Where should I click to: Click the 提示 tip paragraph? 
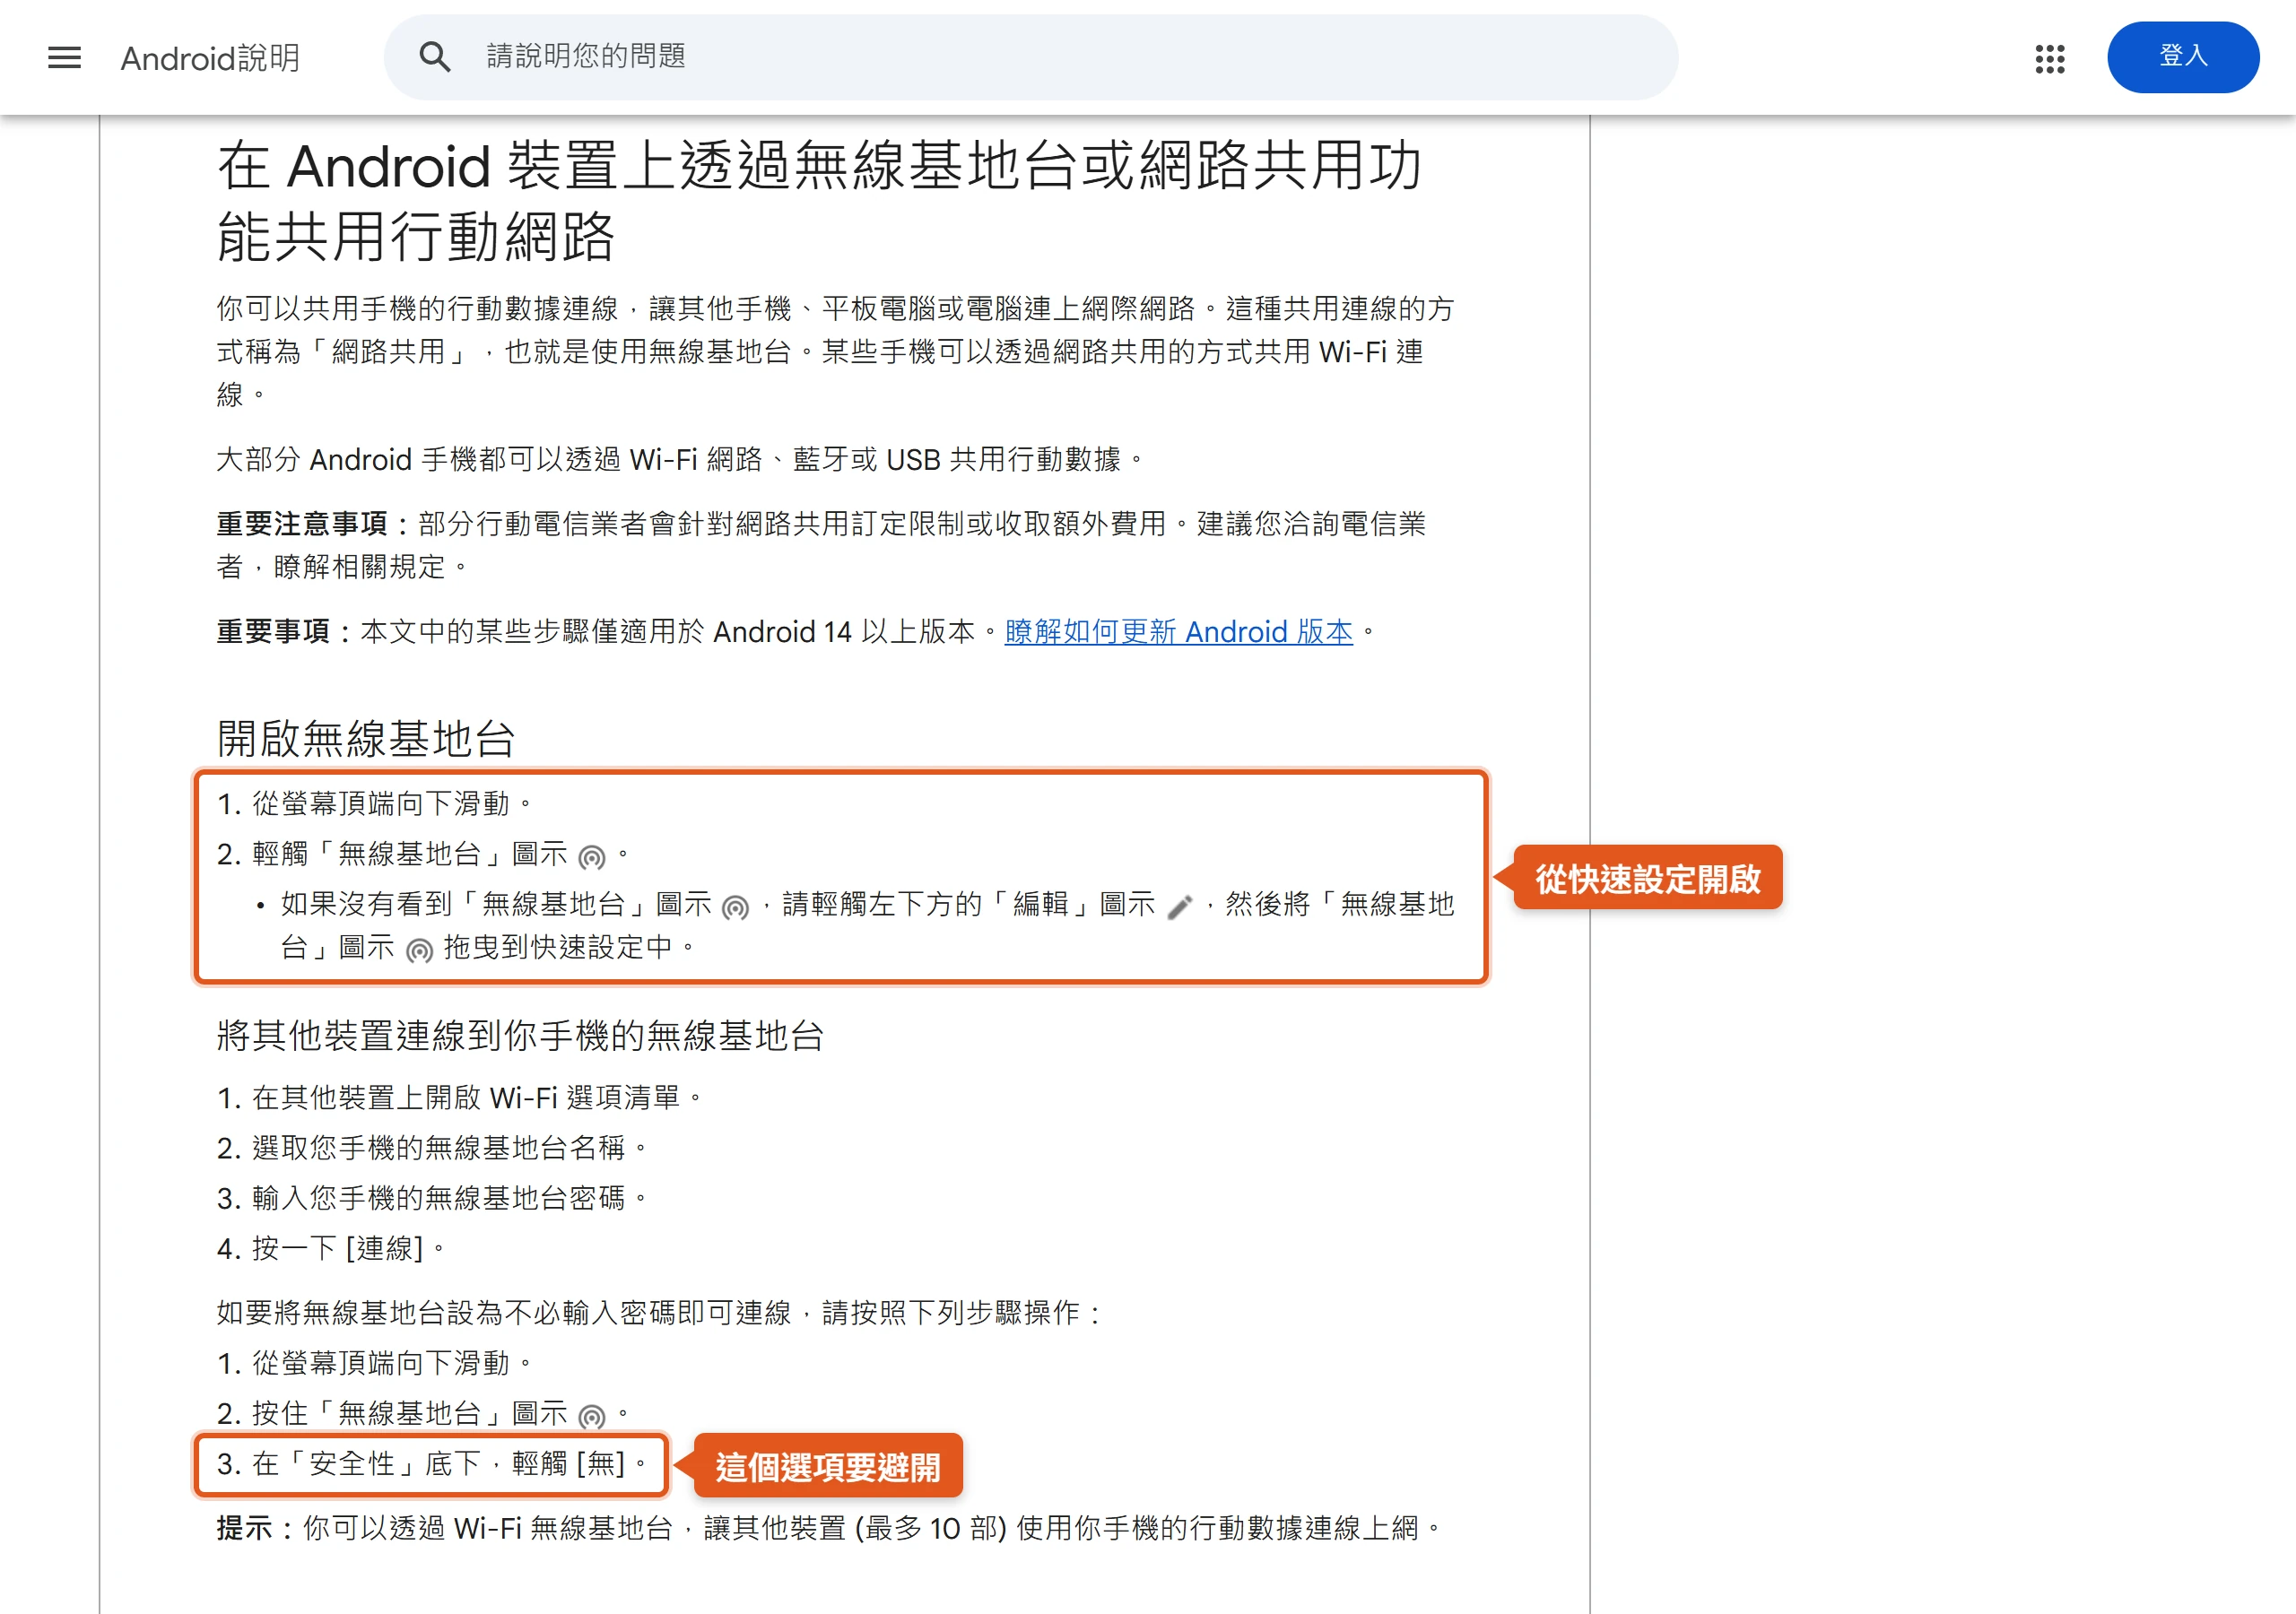tap(829, 1528)
